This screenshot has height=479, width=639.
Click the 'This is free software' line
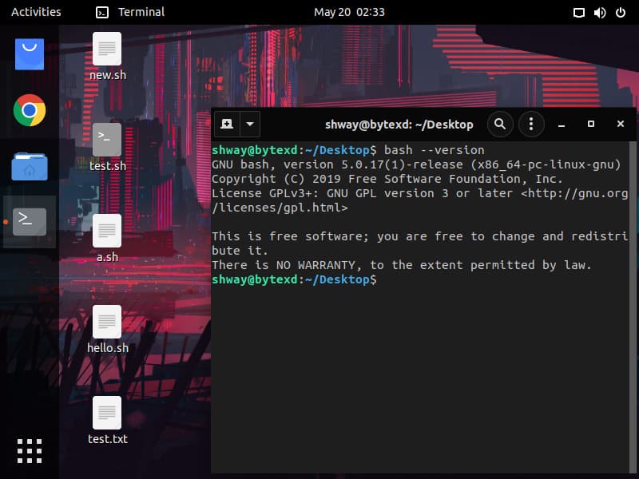[x=419, y=236]
